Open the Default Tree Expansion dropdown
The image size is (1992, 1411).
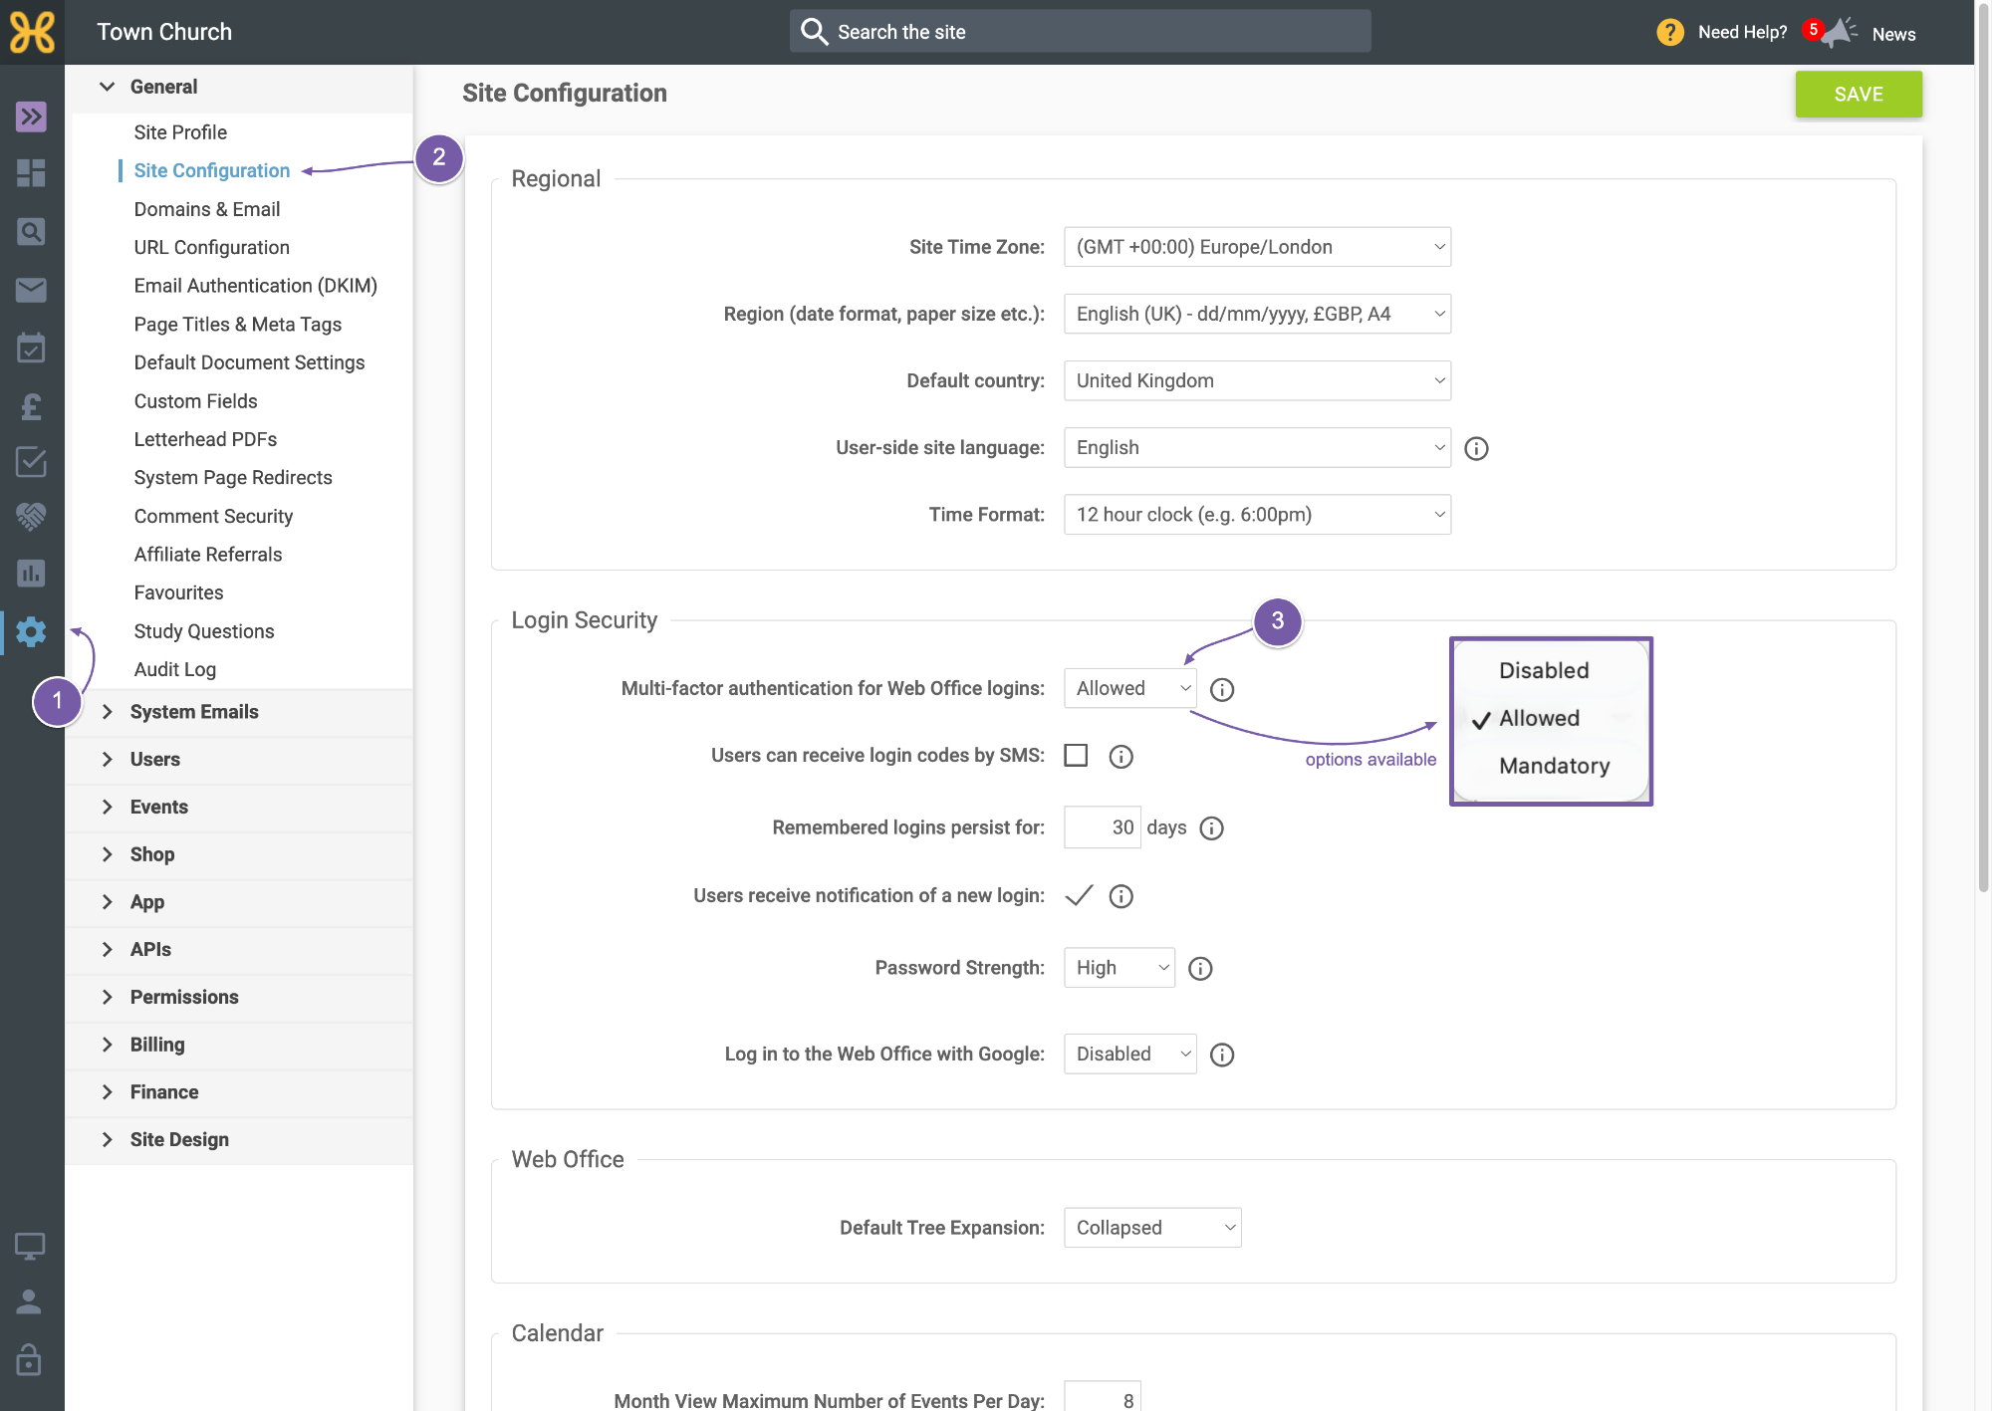click(1152, 1227)
